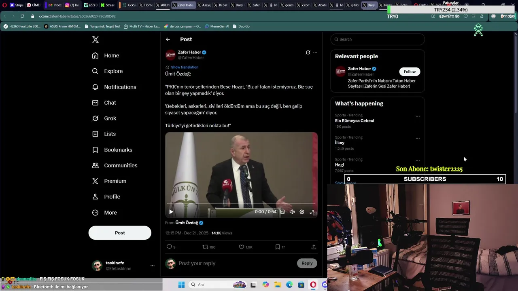
Task: Open Lists in the sidebar
Action: point(104,134)
